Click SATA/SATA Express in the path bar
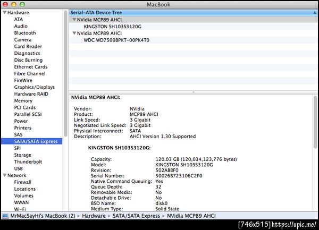The width and height of the screenshot is (319, 230). [136, 216]
